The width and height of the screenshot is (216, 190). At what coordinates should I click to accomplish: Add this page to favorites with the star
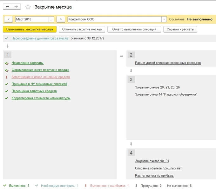click(x=28, y=7)
